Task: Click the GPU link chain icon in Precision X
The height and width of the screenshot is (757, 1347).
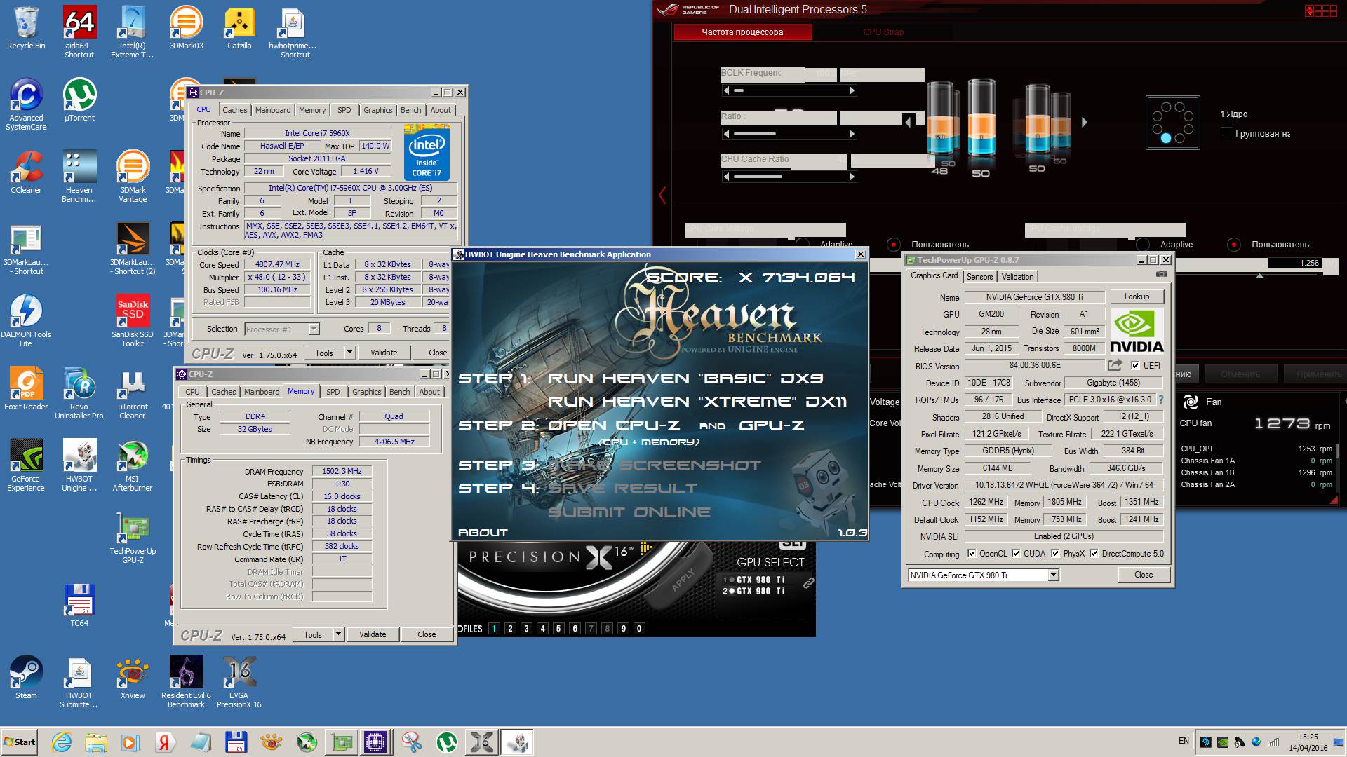Action: point(808,582)
